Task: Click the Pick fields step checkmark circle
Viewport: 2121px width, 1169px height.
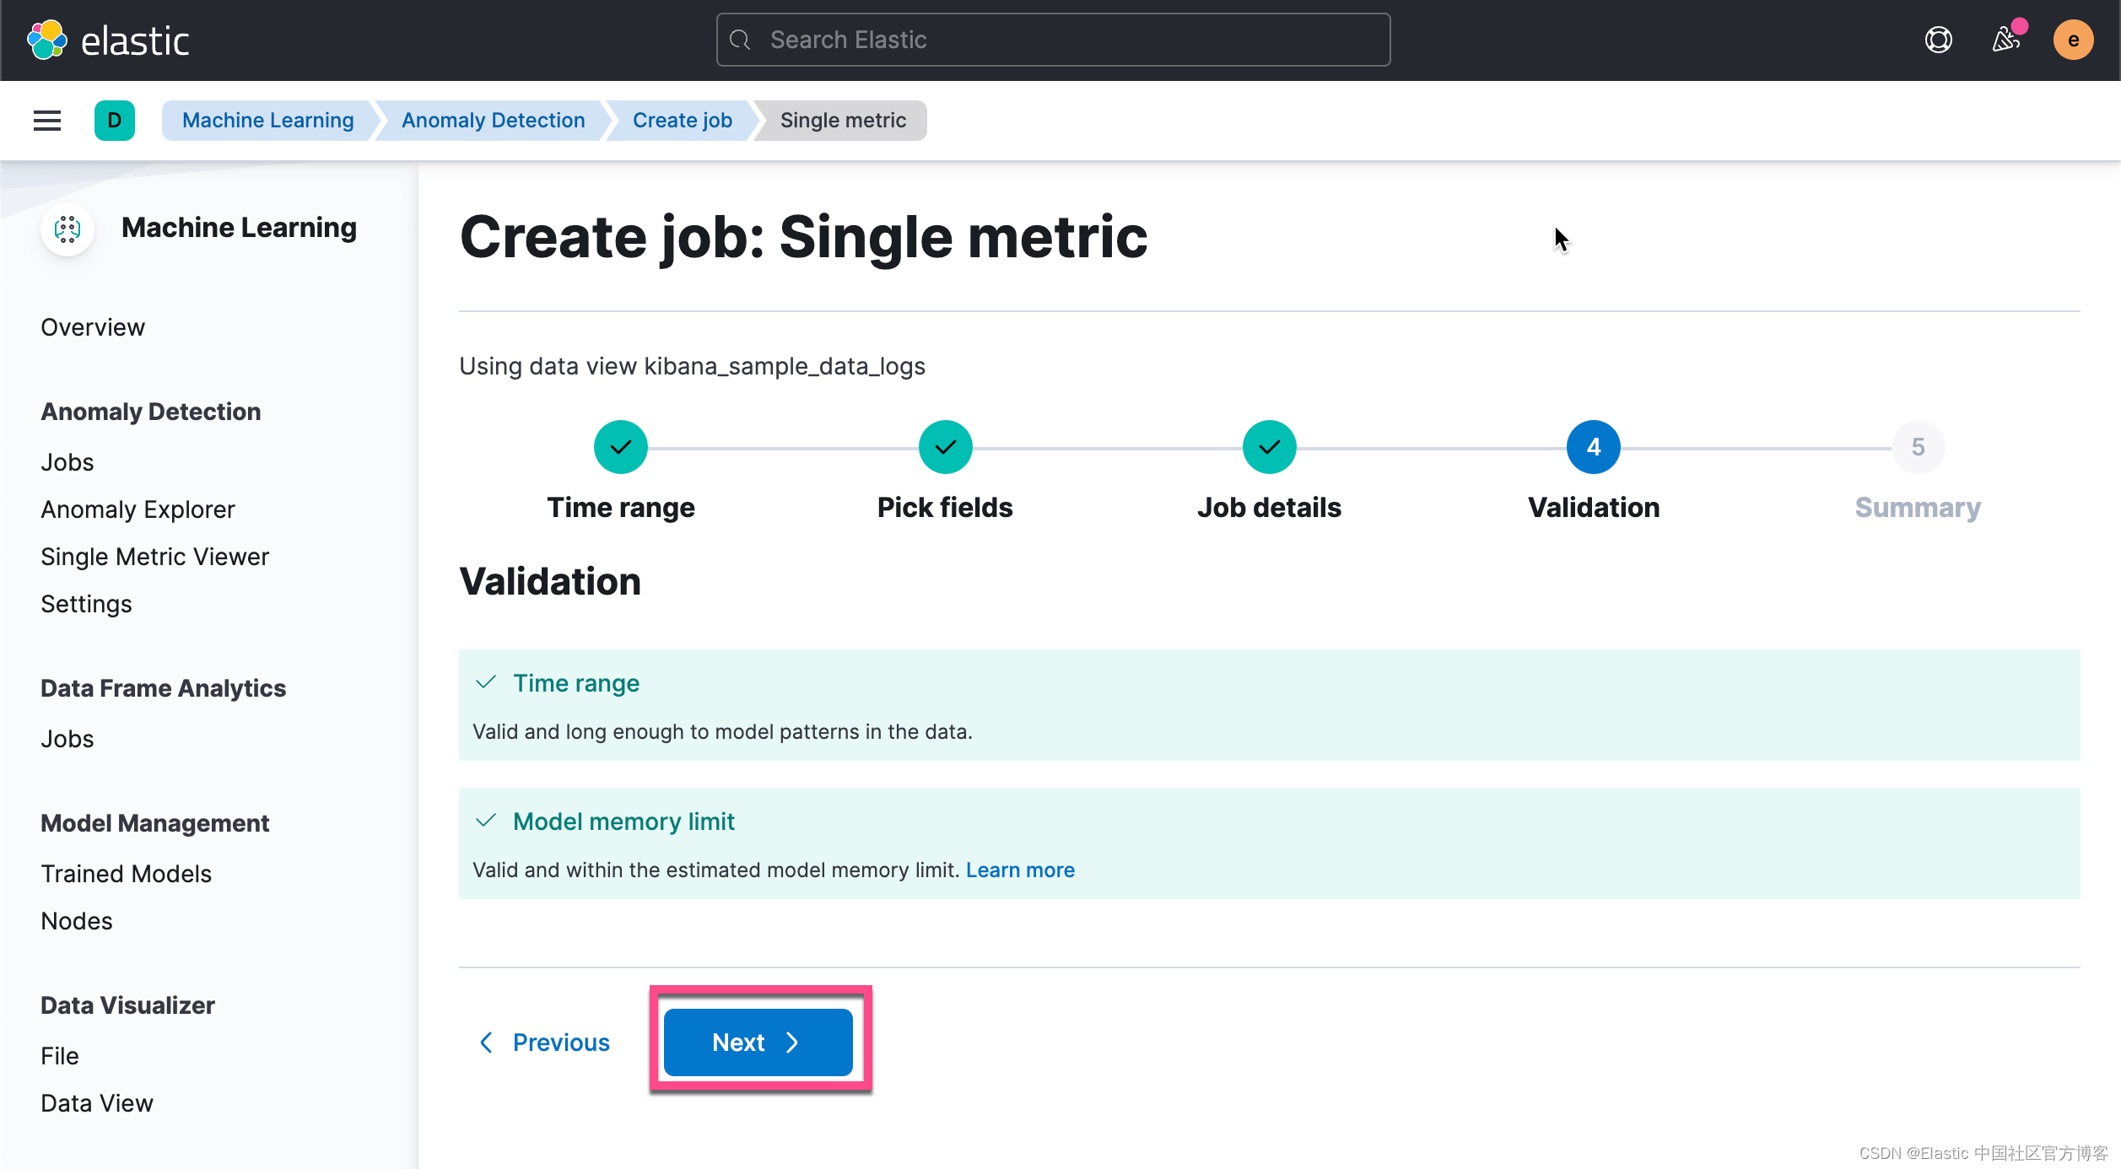Action: pyautogui.click(x=945, y=447)
